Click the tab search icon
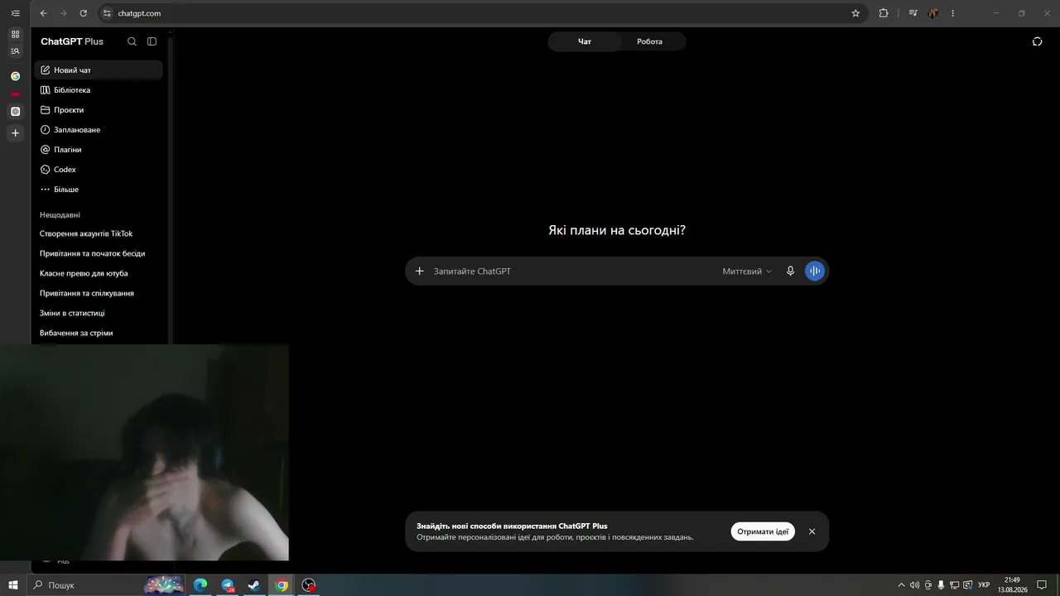1060x596 pixels. click(15, 51)
